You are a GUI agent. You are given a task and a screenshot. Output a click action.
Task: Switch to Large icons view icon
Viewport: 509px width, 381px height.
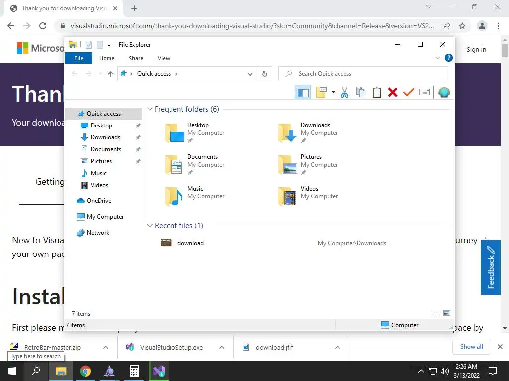(x=447, y=313)
